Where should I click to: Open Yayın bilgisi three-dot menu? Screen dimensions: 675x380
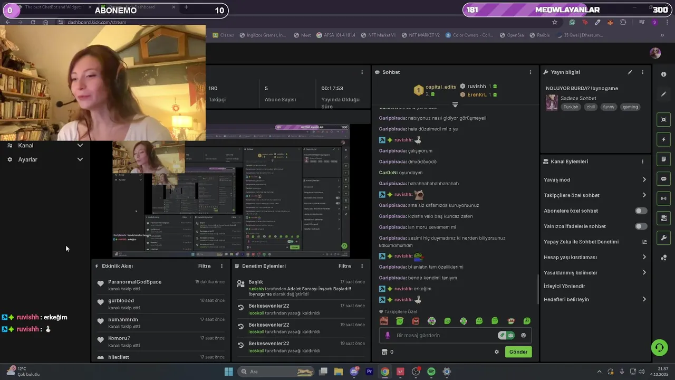[x=642, y=72]
